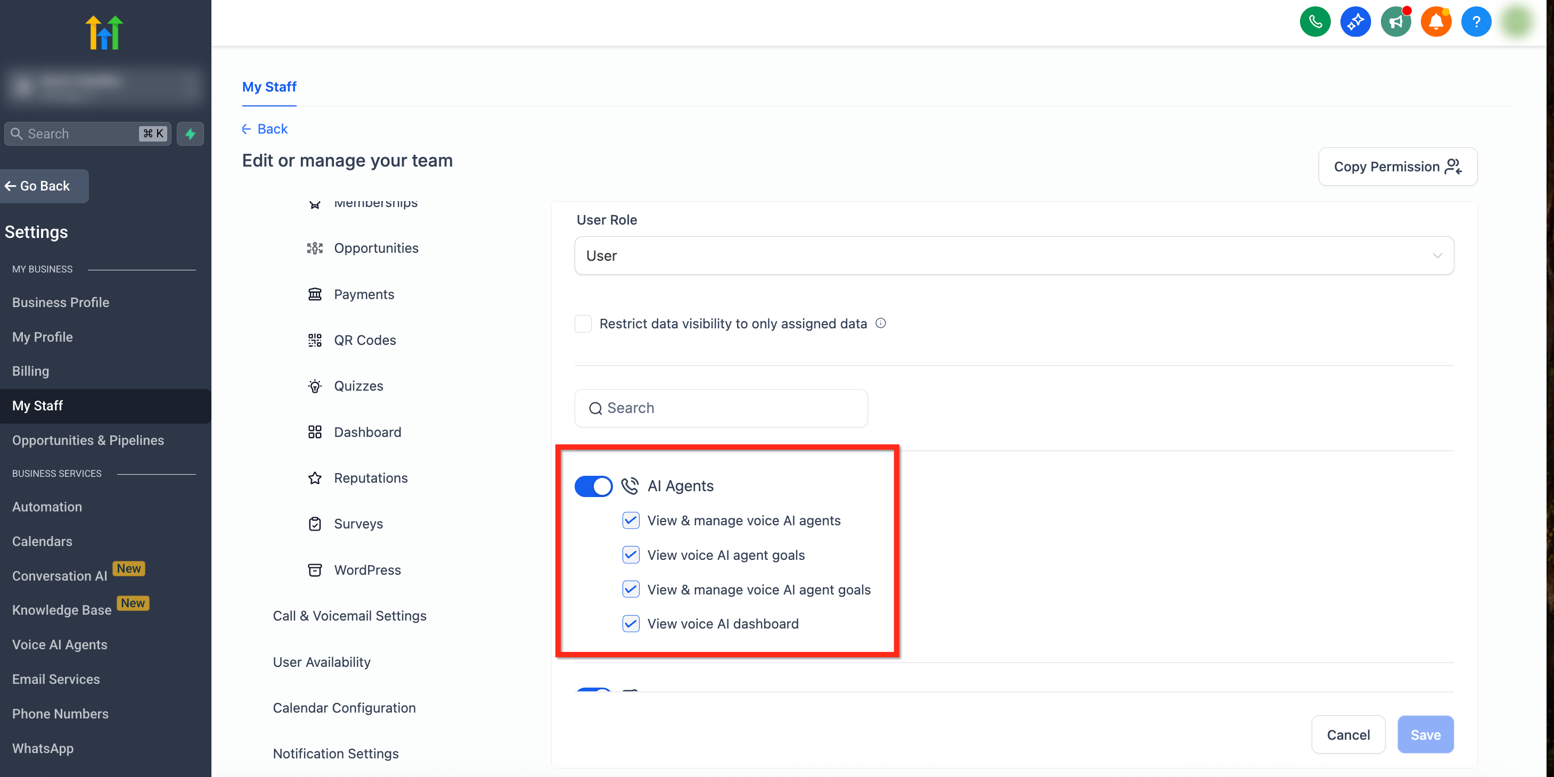The height and width of the screenshot is (777, 1554).
Task: Open the User Role dropdown
Action: click(x=1013, y=255)
